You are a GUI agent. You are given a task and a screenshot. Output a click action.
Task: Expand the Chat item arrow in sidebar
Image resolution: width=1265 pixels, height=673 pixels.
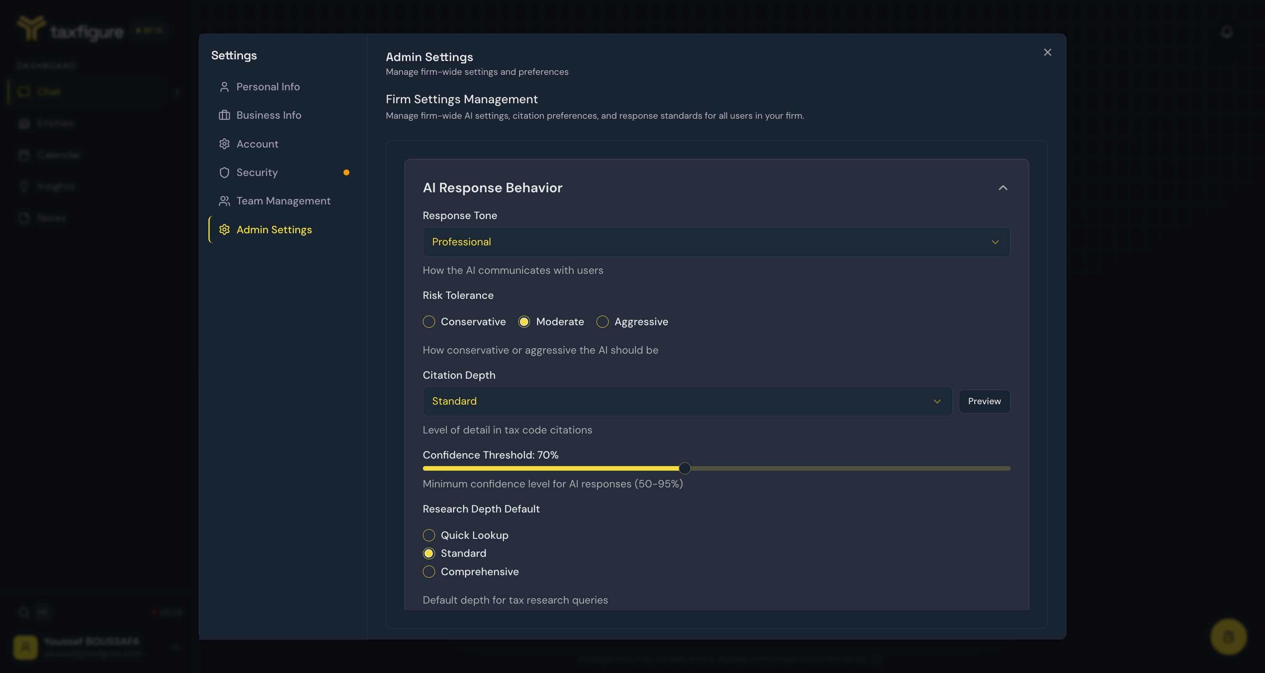tap(177, 92)
